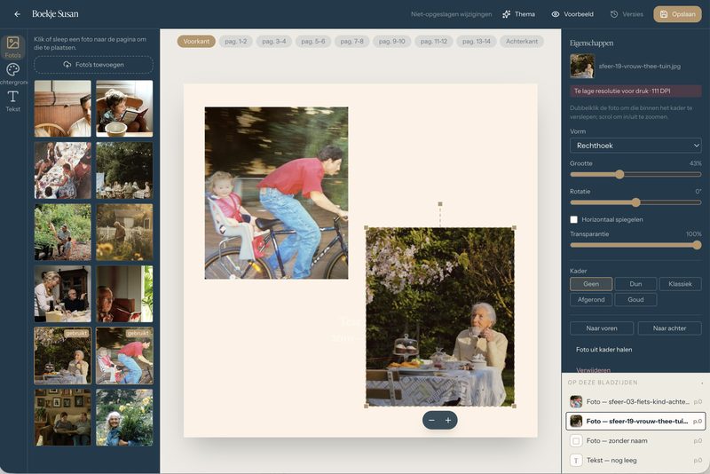Switch to pag. 3-4 tab
The image size is (710, 474).
[x=274, y=41]
